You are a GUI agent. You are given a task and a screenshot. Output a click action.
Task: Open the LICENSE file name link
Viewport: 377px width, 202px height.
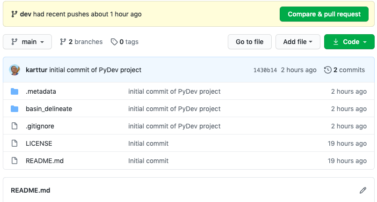click(39, 143)
